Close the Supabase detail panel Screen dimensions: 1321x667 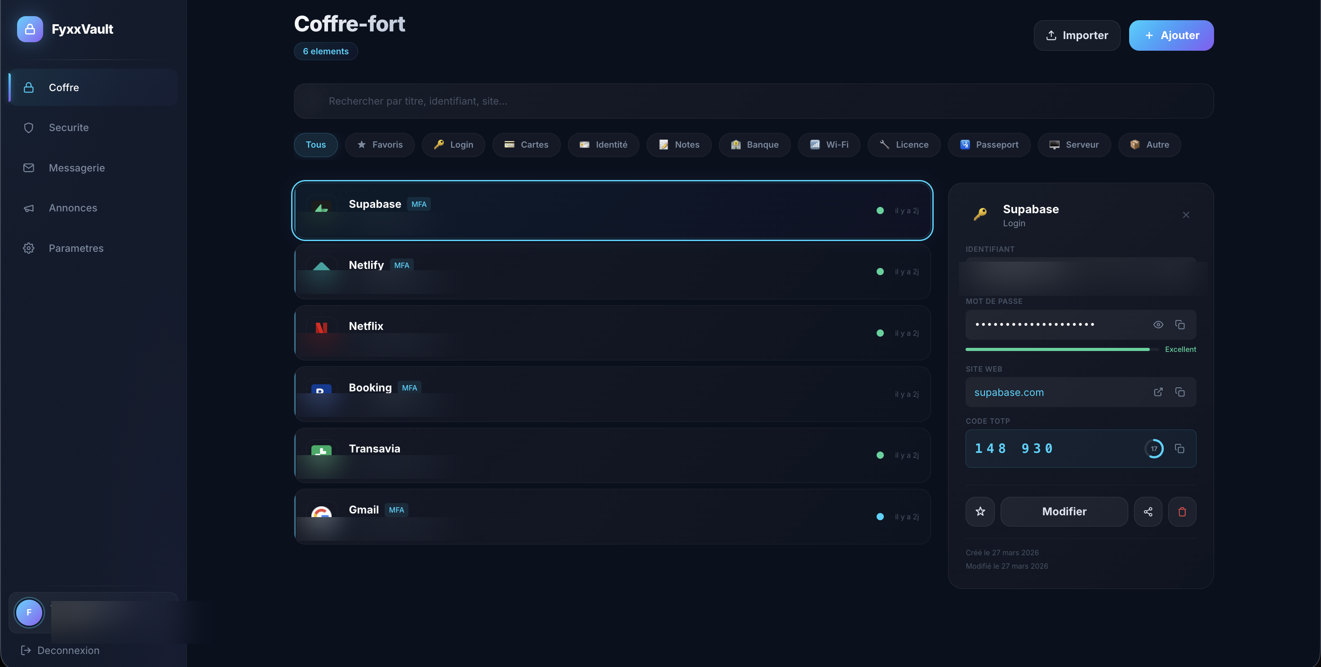tap(1186, 215)
